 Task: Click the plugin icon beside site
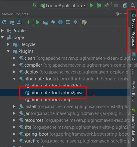point(21,127)
